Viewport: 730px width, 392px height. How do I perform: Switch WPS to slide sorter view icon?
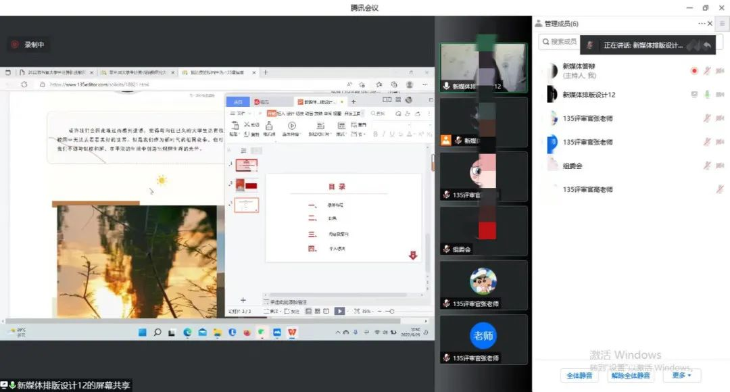coord(317,311)
